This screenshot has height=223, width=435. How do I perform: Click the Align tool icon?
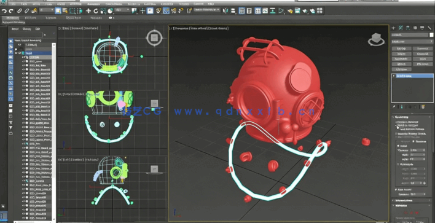[233, 11]
